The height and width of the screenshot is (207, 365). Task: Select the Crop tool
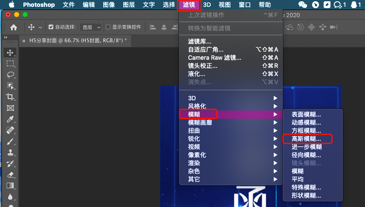(10, 97)
